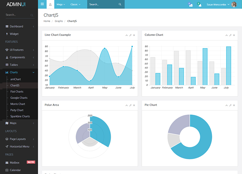
Task: Toggle the sidebar with the hamburger icon
Action: [42, 4]
